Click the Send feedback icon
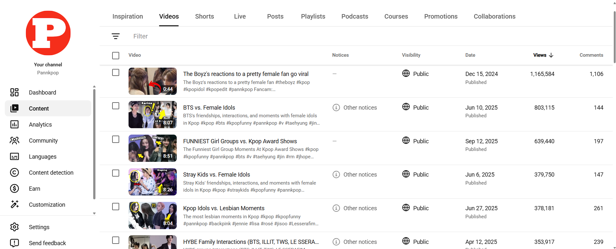616x249 pixels. coord(14,243)
